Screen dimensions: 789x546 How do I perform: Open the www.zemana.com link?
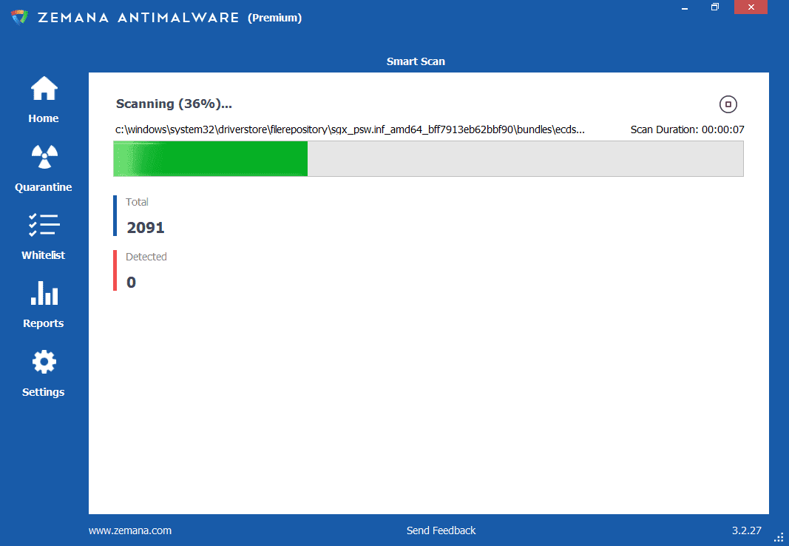[x=130, y=530]
